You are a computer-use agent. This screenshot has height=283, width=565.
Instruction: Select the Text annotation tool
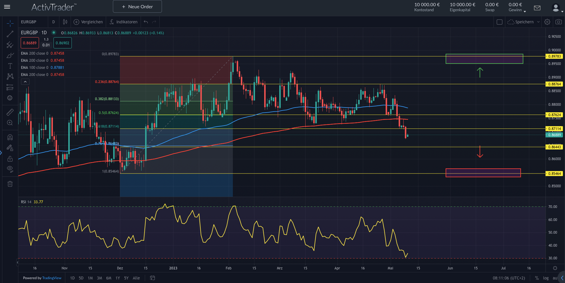10,66
